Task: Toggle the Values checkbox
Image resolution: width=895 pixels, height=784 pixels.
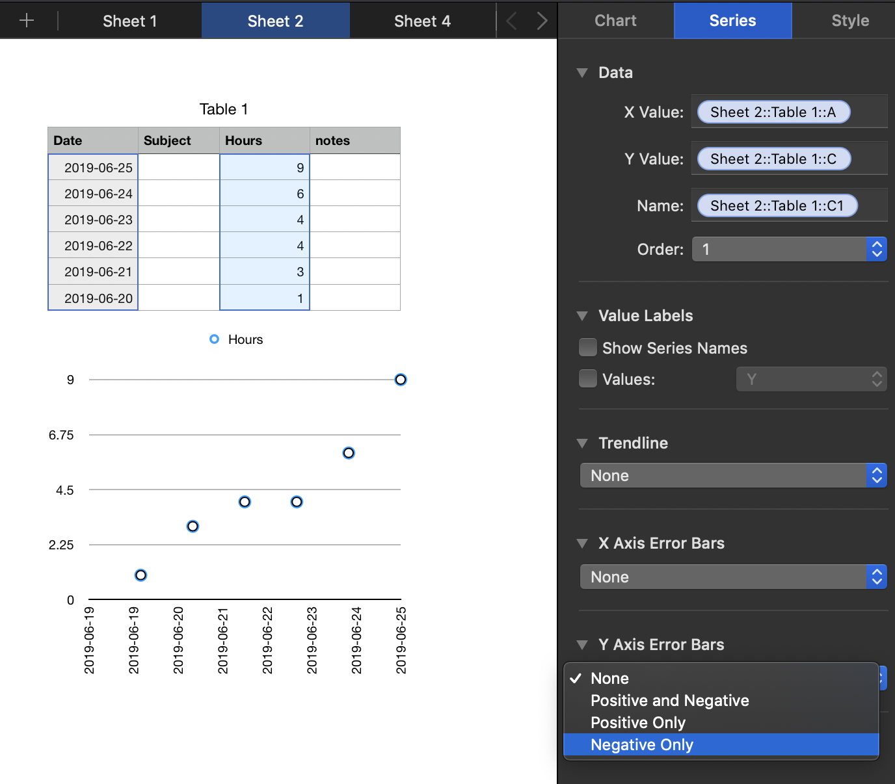Action: click(588, 379)
